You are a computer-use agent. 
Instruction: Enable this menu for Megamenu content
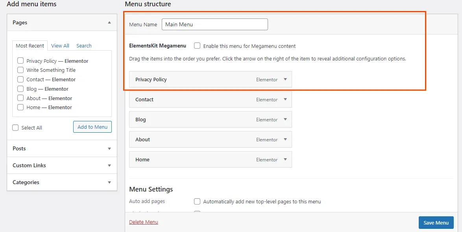[x=197, y=46]
